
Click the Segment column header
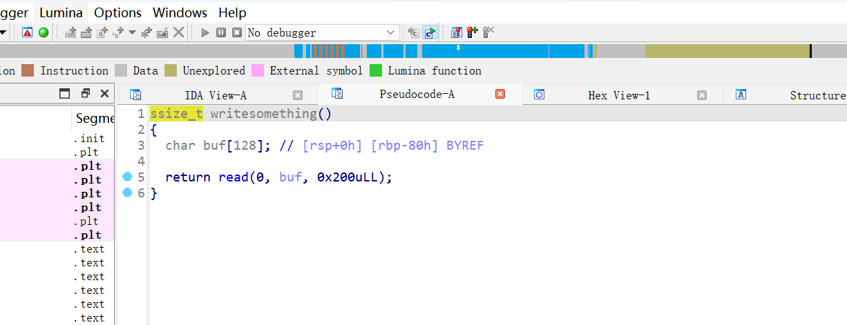pos(93,119)
